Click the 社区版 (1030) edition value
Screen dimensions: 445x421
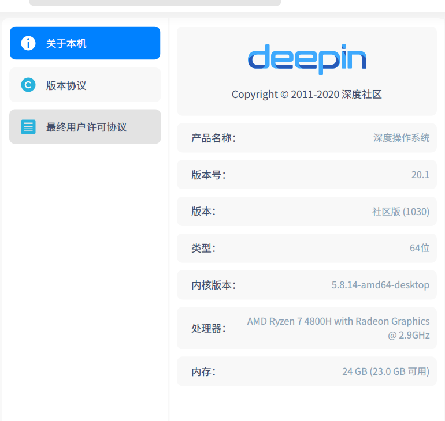[x=400, y=212]
